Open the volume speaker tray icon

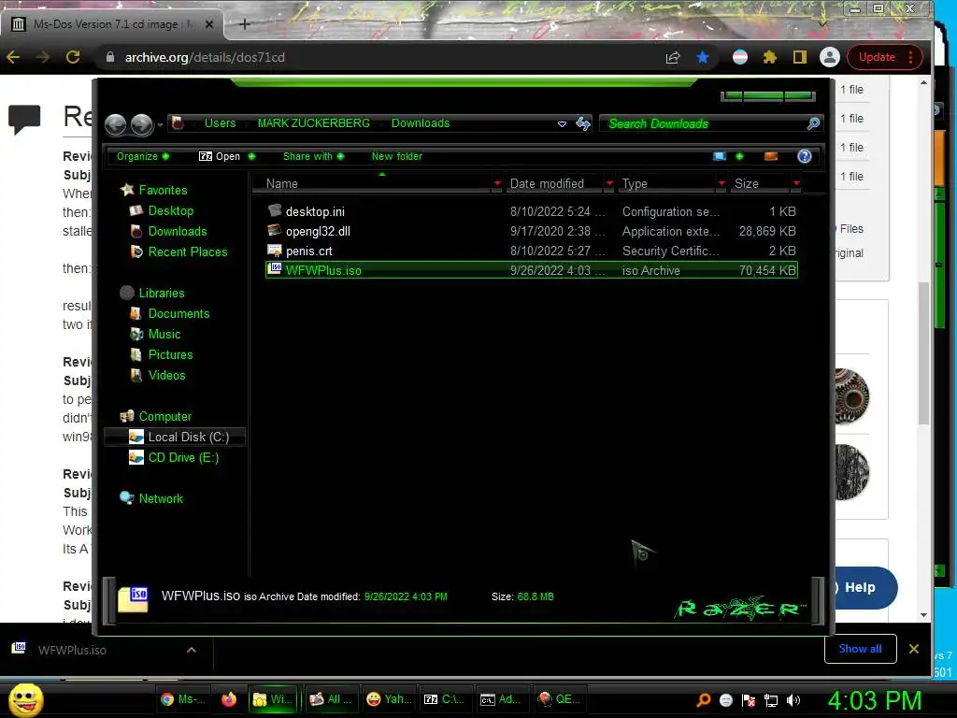793,700
